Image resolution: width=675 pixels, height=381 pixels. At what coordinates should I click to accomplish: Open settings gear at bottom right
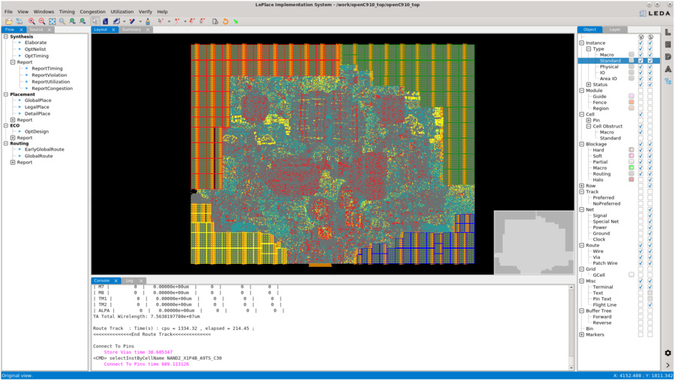pyautogui.click(x=667, y=352)
